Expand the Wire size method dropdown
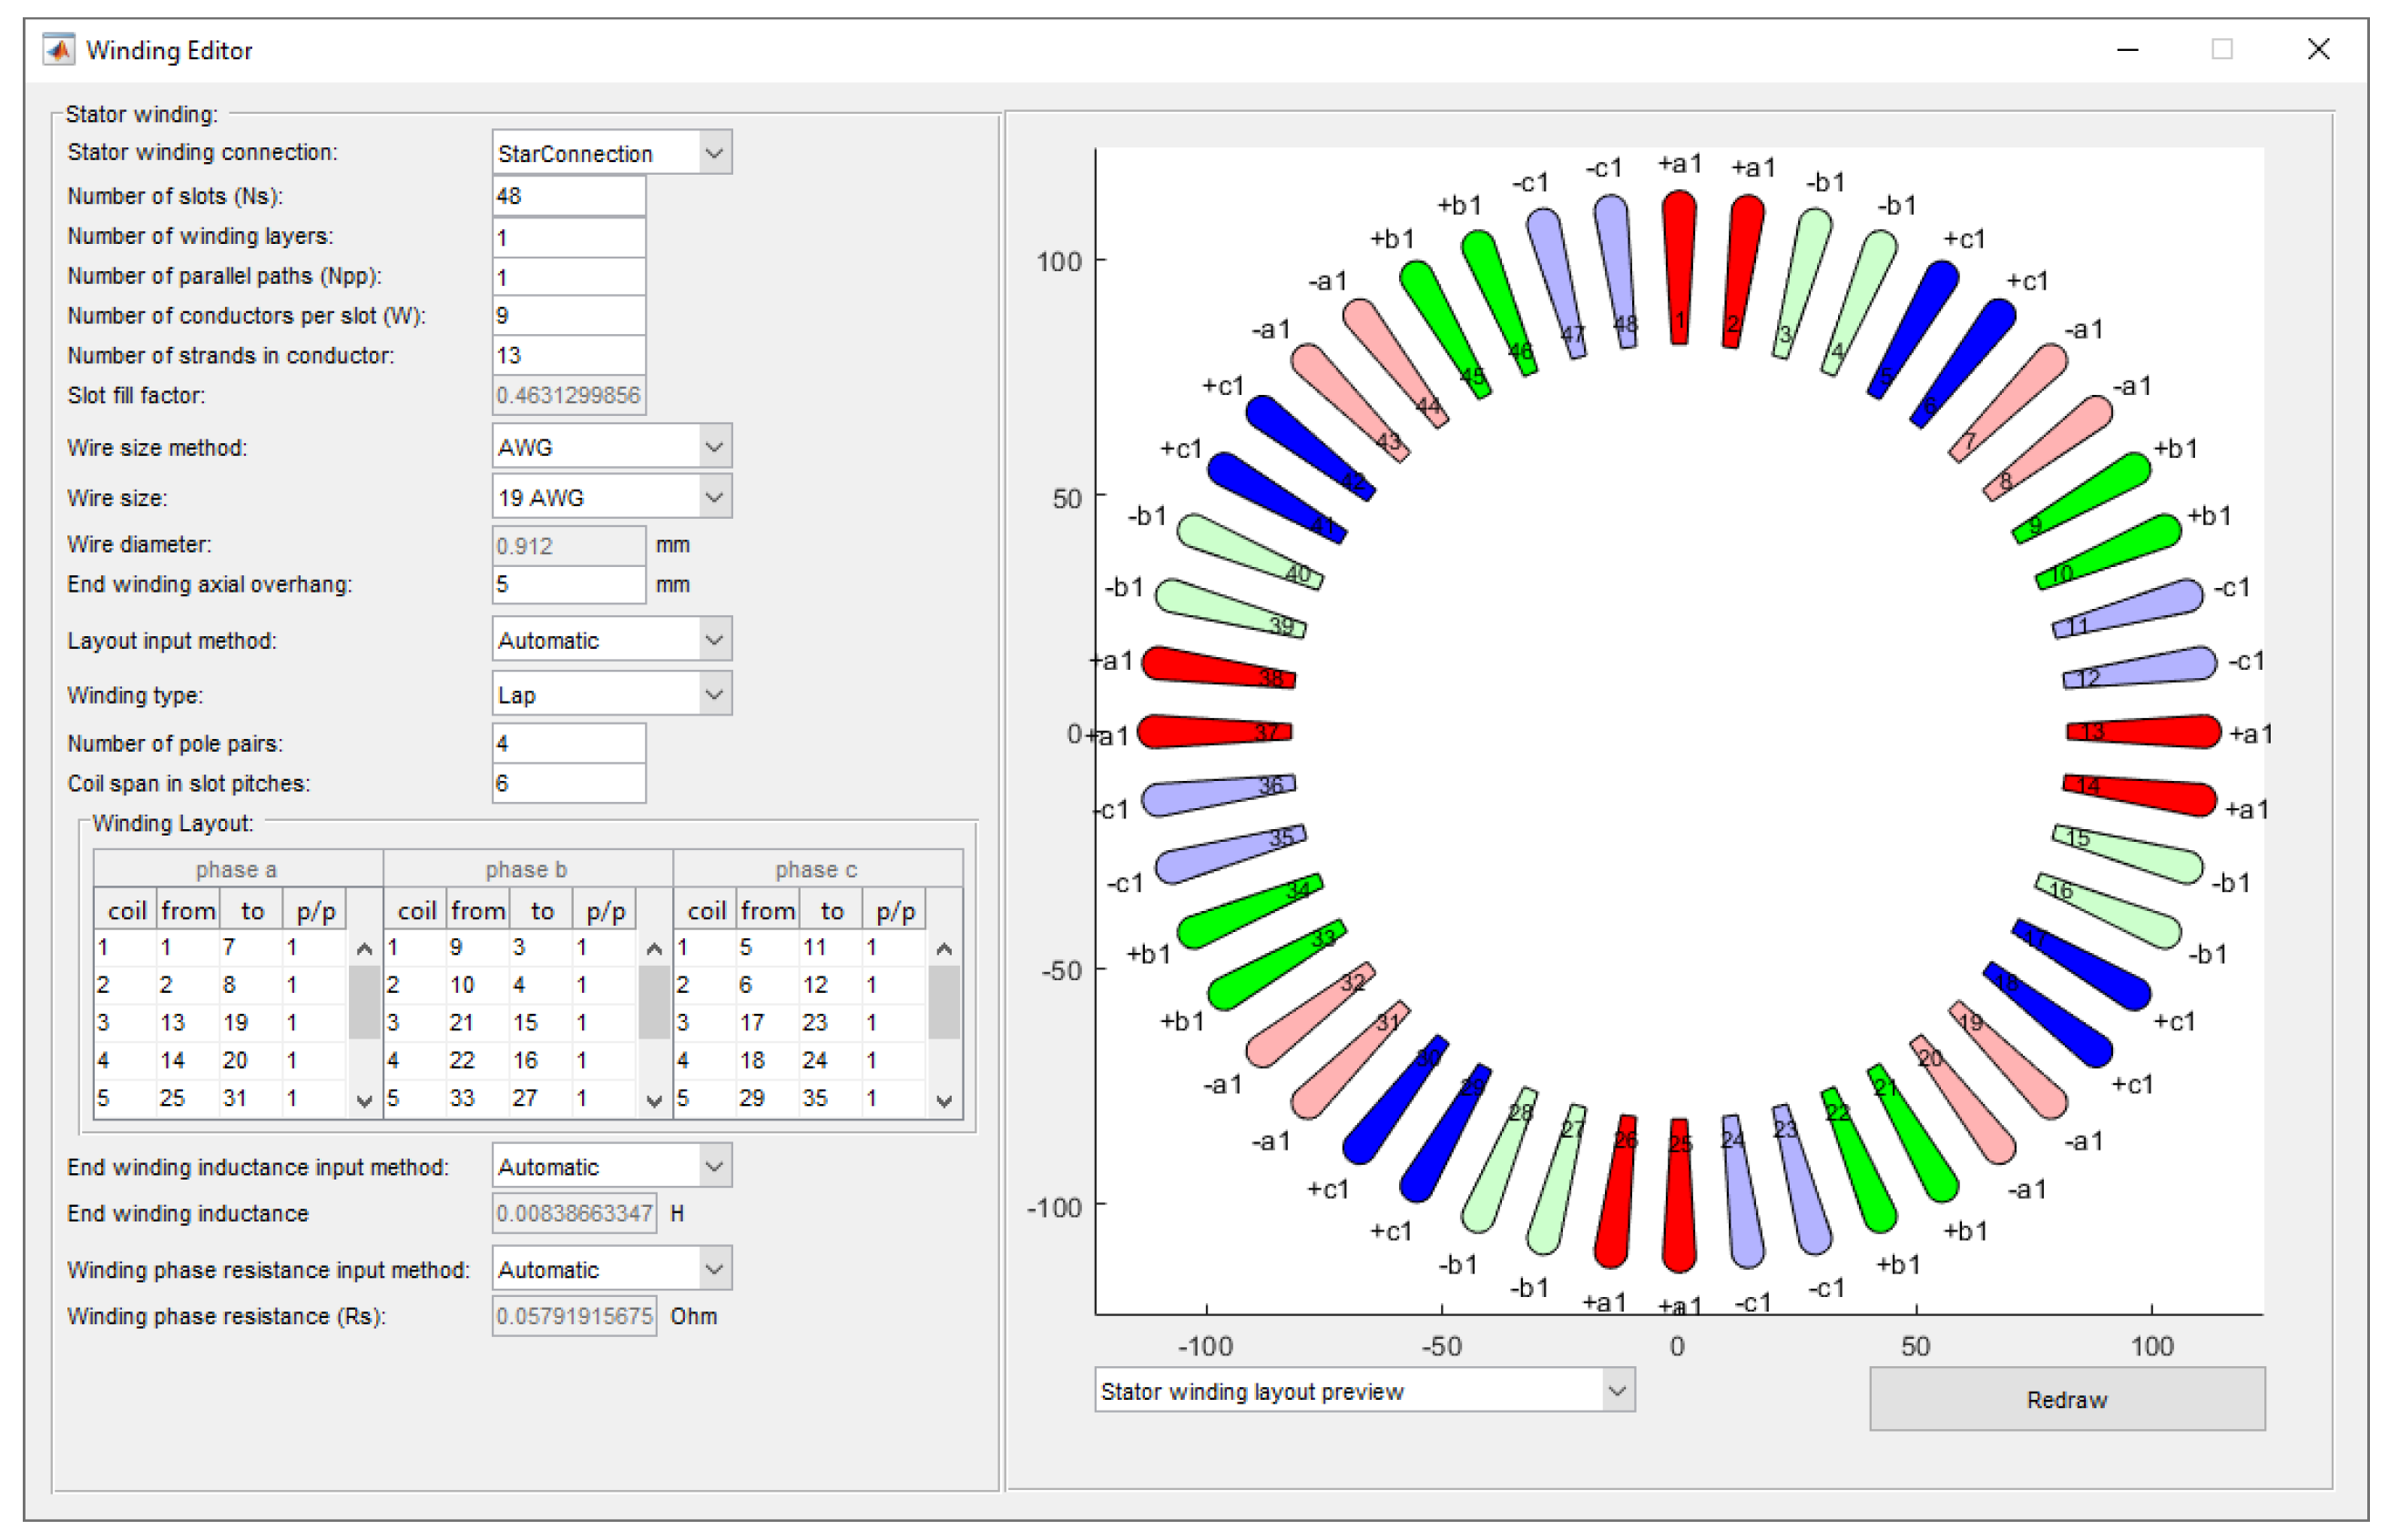Viewport: 2390px width, 1540px height. coord(611,447)
